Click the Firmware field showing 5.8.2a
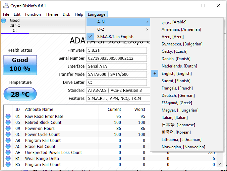227x171 pixels. [117, 50]
